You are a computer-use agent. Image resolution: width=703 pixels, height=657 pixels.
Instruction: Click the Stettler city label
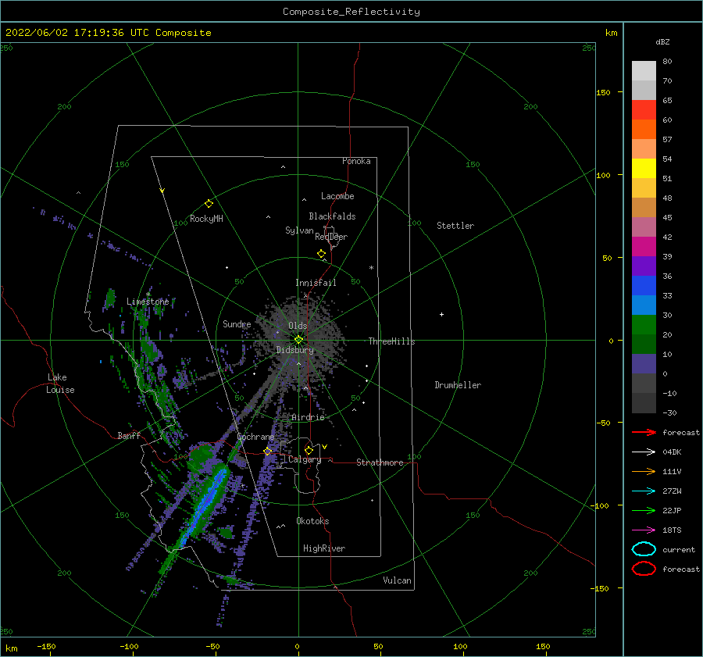[455, 226]
